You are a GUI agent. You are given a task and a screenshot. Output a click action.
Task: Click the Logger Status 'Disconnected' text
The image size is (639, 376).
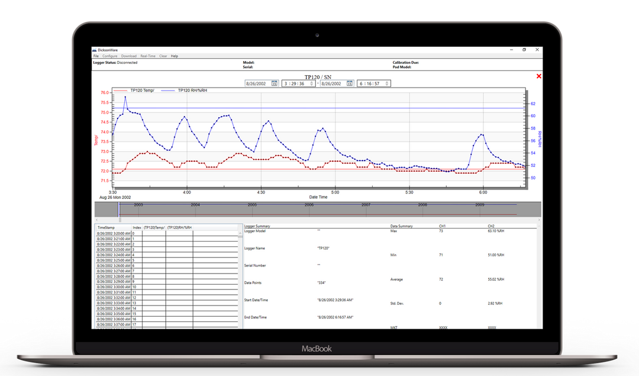(127, 63)
